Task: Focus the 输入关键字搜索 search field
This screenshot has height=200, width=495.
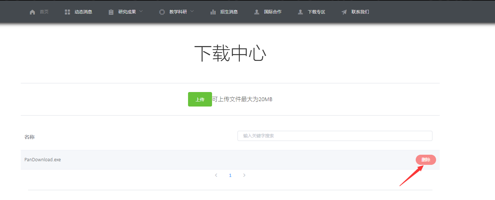Action: [x=335, y=136]
